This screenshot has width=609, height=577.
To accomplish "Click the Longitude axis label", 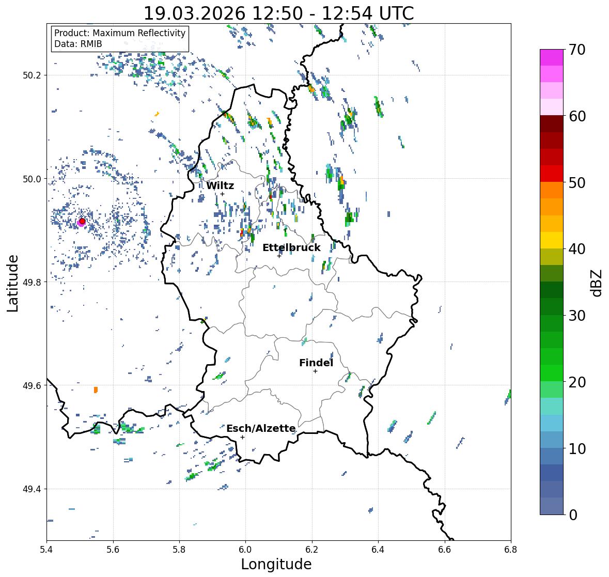I will coord(276,564).
